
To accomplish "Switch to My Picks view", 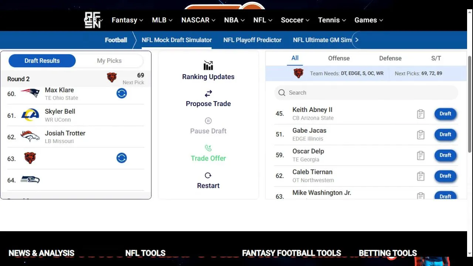I will coord(109,61).
